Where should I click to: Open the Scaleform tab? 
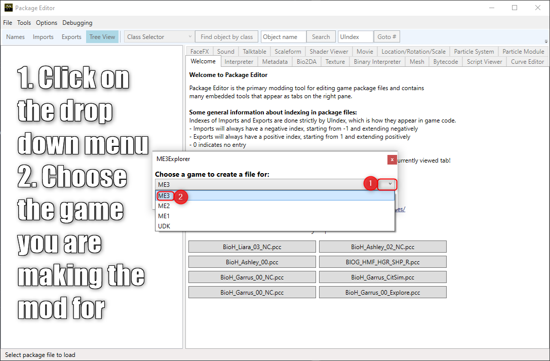288,51
